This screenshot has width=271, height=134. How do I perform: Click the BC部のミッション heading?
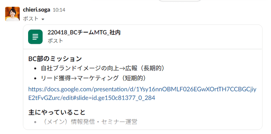click(x=55, y=59)
